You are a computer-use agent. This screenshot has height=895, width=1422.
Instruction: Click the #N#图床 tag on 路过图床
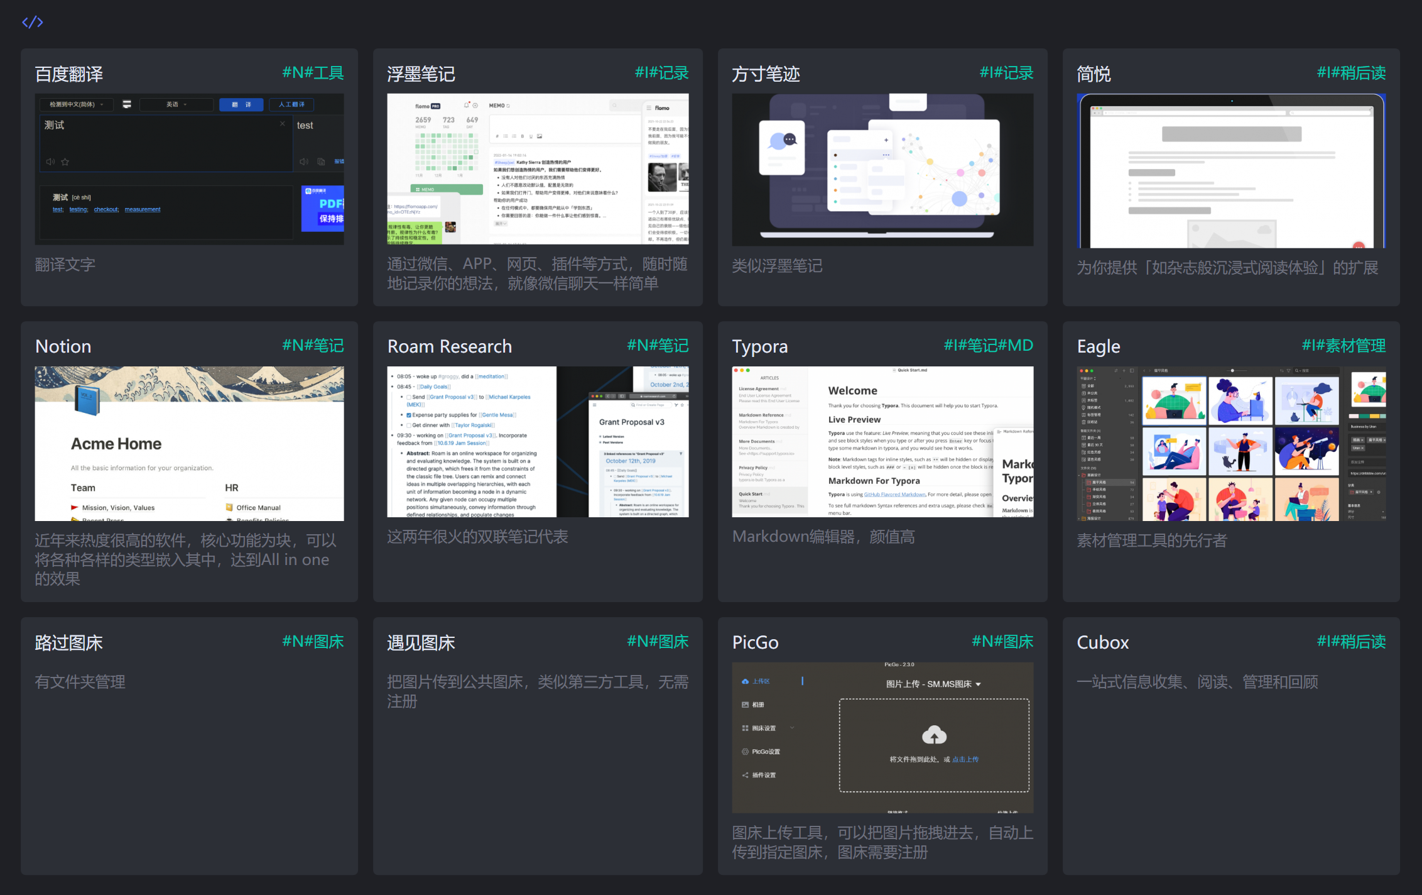tap(313, 641)
